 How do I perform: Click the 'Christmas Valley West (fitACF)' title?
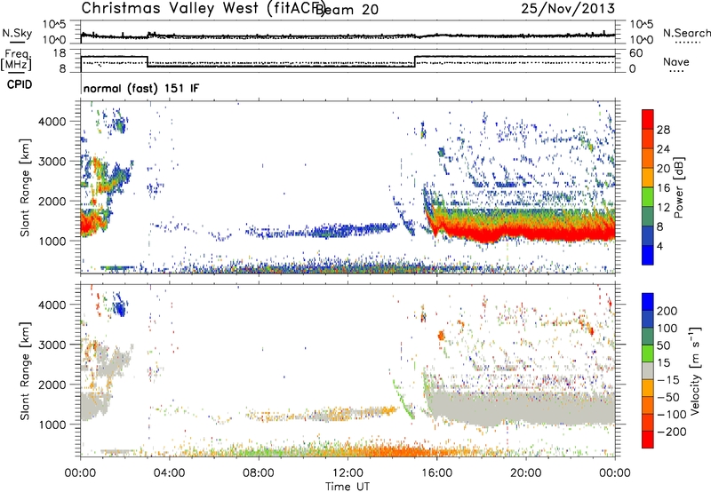click(203, 9)
